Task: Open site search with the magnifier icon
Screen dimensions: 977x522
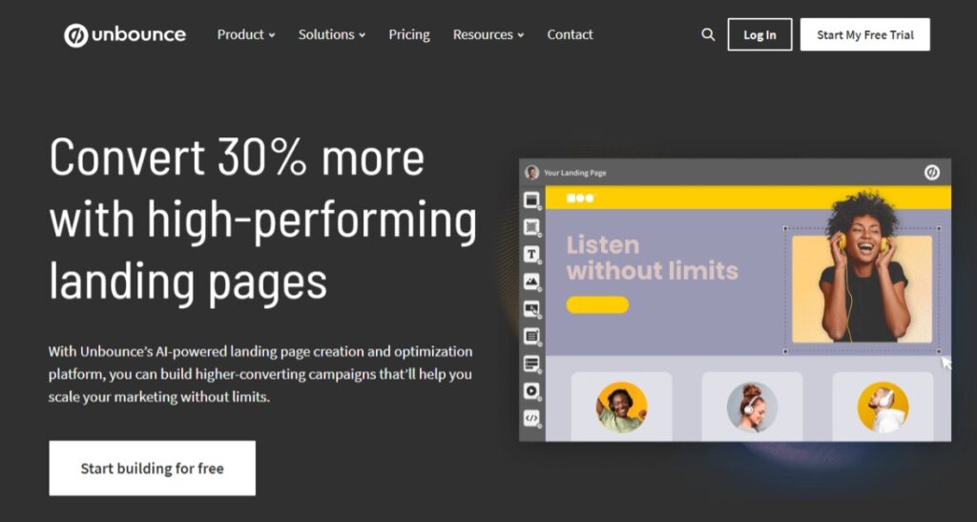Action: click(708, 34)
